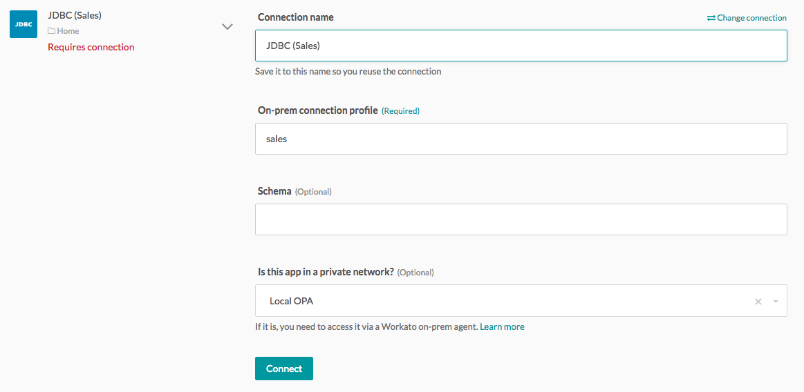Open the private network dropdown arrow

pos(776,302)
